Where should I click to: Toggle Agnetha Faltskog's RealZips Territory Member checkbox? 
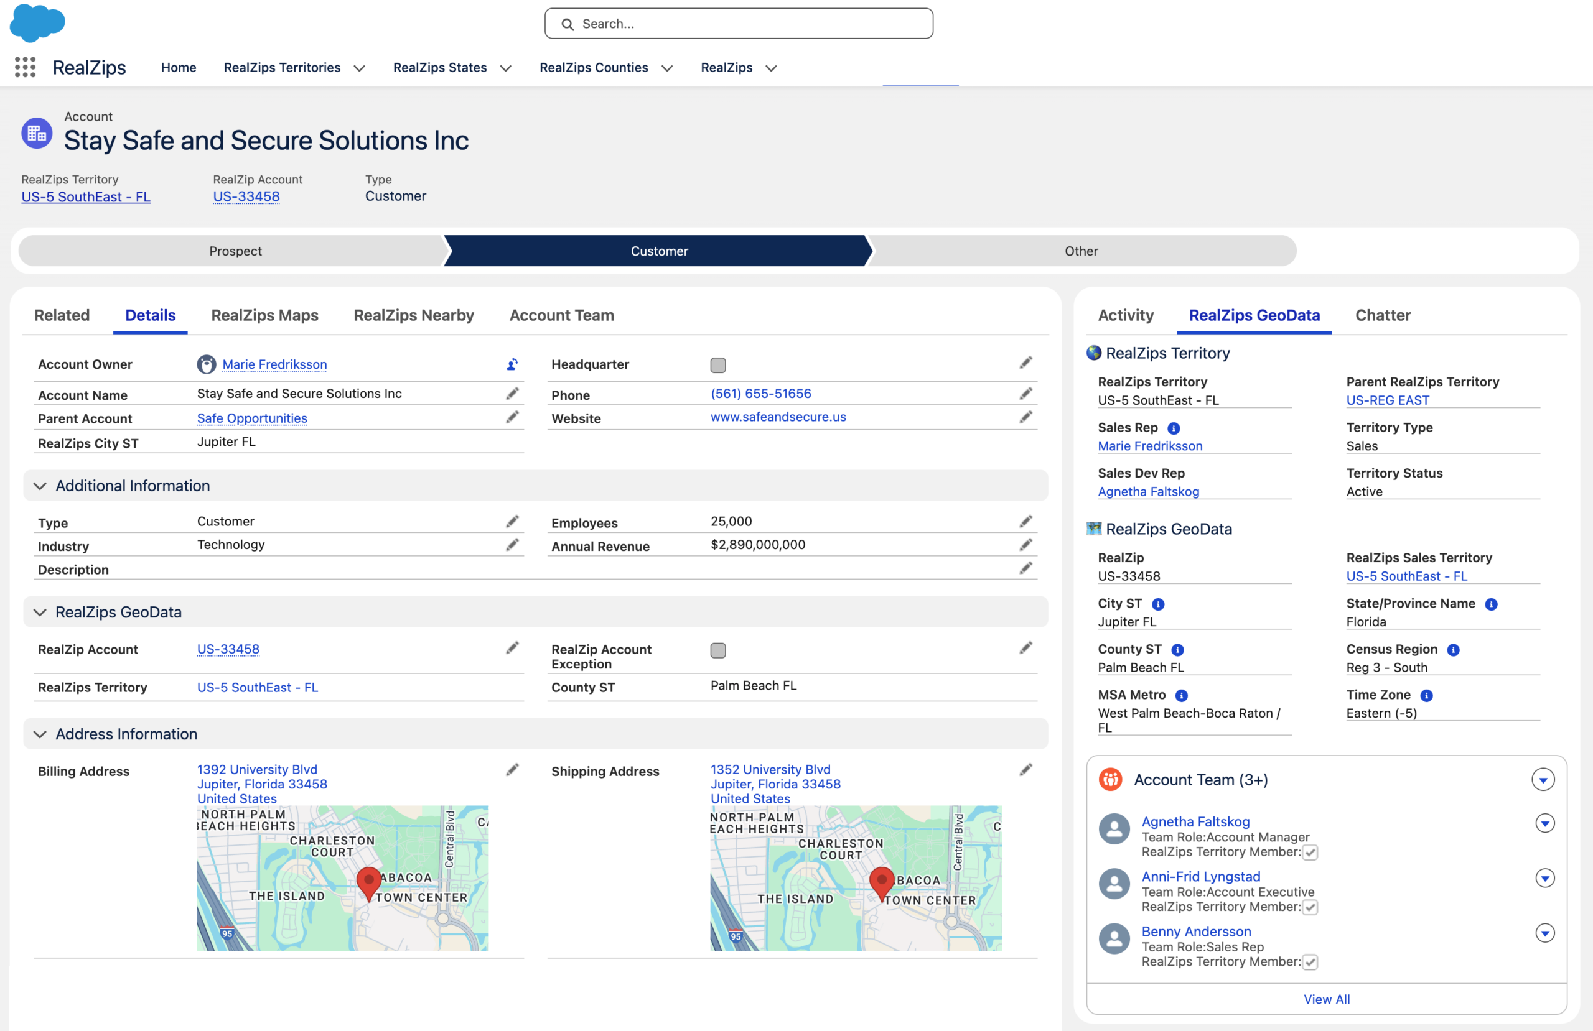[1310, 852]
